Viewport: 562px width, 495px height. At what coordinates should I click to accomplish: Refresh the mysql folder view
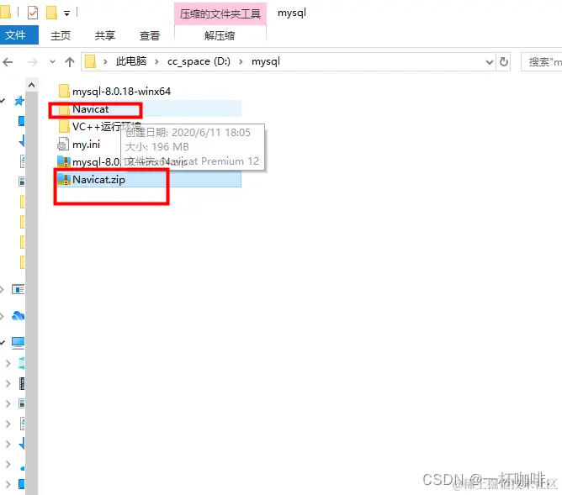[x=504, y=62]
